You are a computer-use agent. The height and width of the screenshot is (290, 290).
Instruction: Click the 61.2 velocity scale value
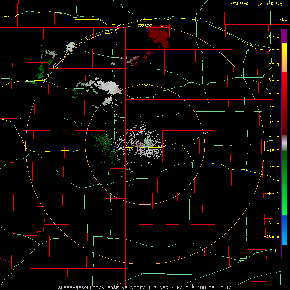(274, 79)
